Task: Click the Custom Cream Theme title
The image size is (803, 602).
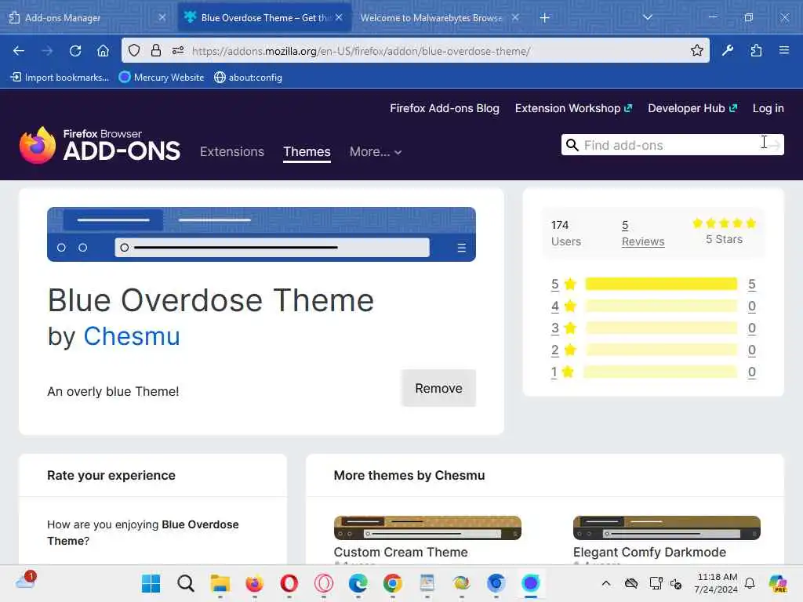Action: point(401,553)
